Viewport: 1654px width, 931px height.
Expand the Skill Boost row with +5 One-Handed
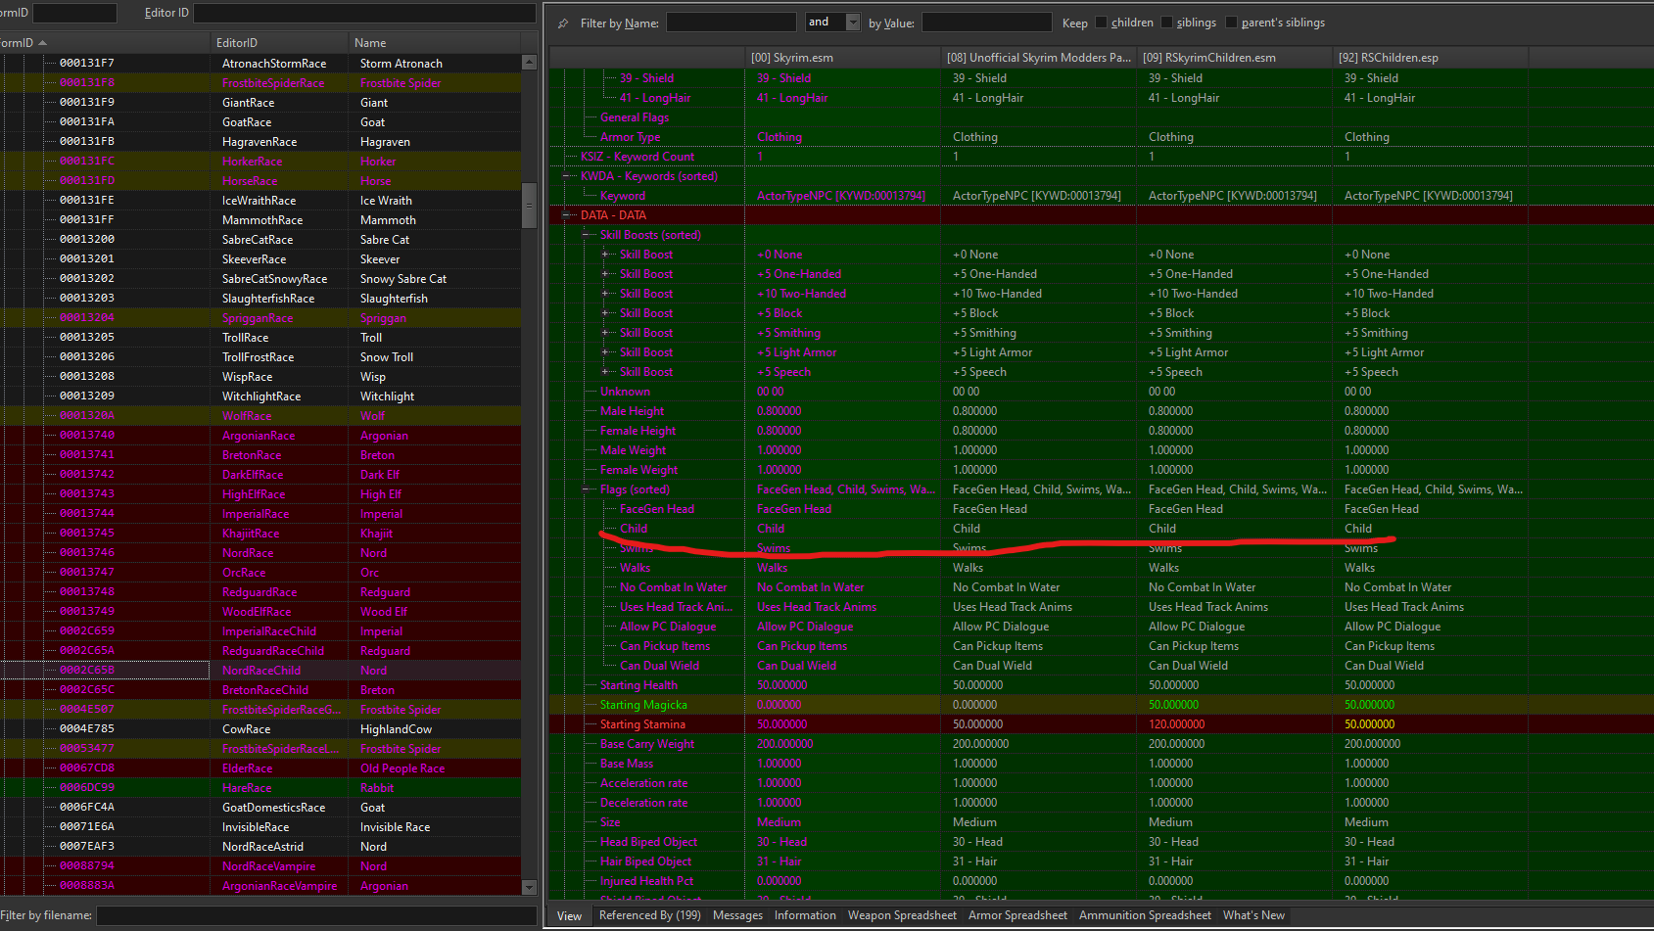point(606,274)
